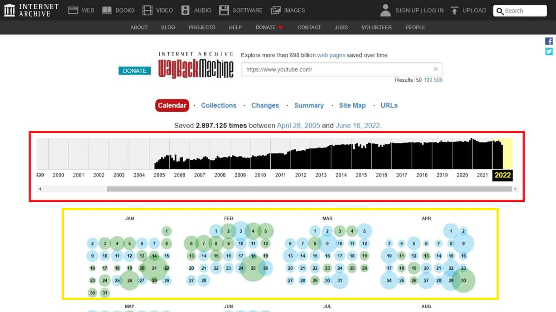Open the Blog menu item
Image resolution: width=556 pixels, height=312 pixels.
point(168,27)
